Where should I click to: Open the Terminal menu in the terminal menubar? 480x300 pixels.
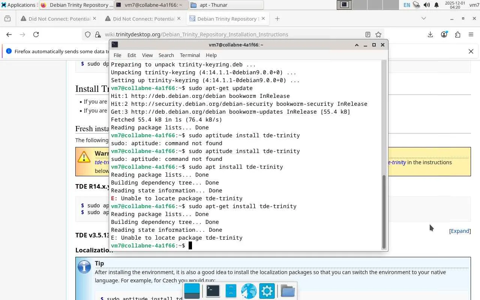190,55
